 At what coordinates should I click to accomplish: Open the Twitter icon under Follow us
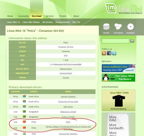coord(114,53)
